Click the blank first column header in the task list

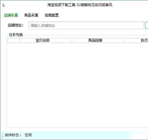[x=13, y=40]
